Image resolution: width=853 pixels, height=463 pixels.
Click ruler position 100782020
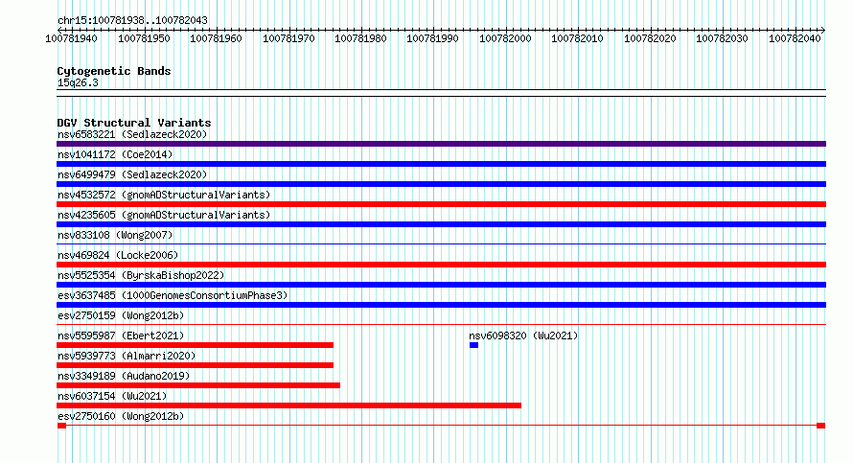click(650, 38)
